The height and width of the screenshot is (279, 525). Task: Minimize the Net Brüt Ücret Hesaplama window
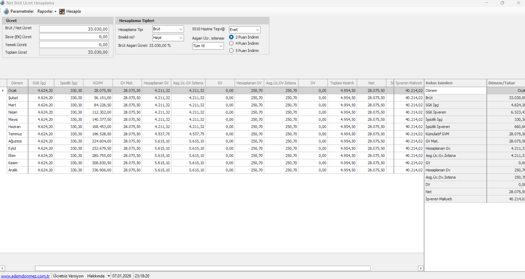pyautogui.click(x=486, y=3)
